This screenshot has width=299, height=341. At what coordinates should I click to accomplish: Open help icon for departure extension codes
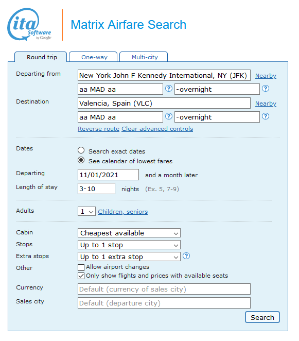266,89
